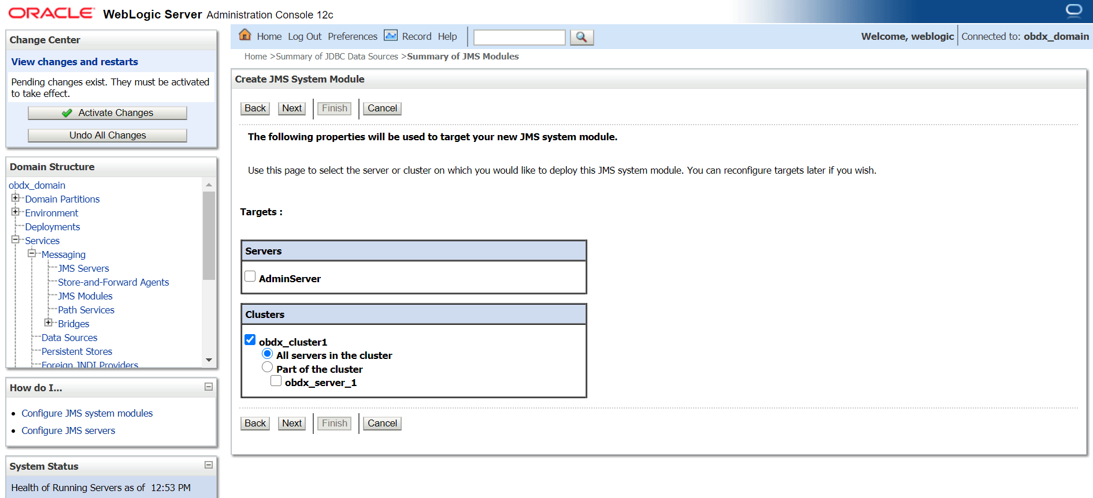Click the top Cancel button

pos(383,108)
